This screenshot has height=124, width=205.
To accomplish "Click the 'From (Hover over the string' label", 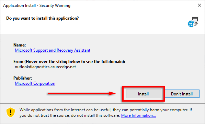I will click(69, 62).
